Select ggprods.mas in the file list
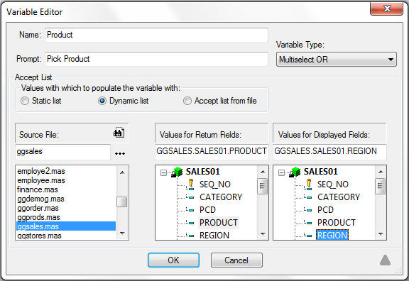Image resolution: width=409 pixels, height=281 pixels. click(x=38, y=217)
